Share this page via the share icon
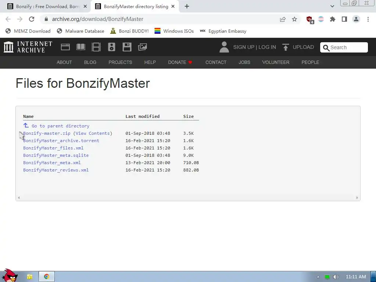Image resolution: width=376 pixels, height=282 pixels. 283,19
